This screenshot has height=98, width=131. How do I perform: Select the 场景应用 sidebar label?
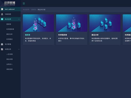8,49
